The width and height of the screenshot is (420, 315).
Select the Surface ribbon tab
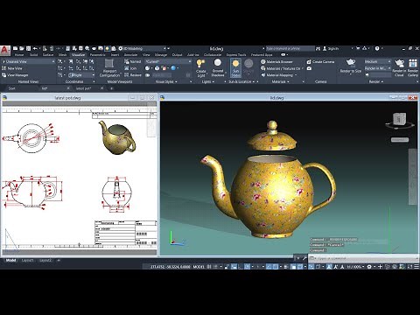click(48, 55)
